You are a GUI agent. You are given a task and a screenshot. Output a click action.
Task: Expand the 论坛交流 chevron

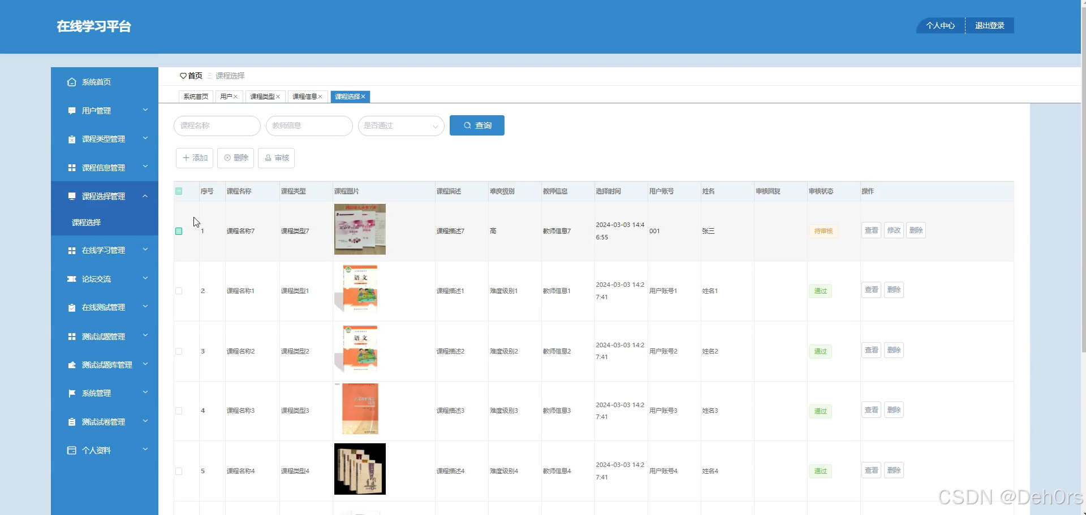(145, 278)
